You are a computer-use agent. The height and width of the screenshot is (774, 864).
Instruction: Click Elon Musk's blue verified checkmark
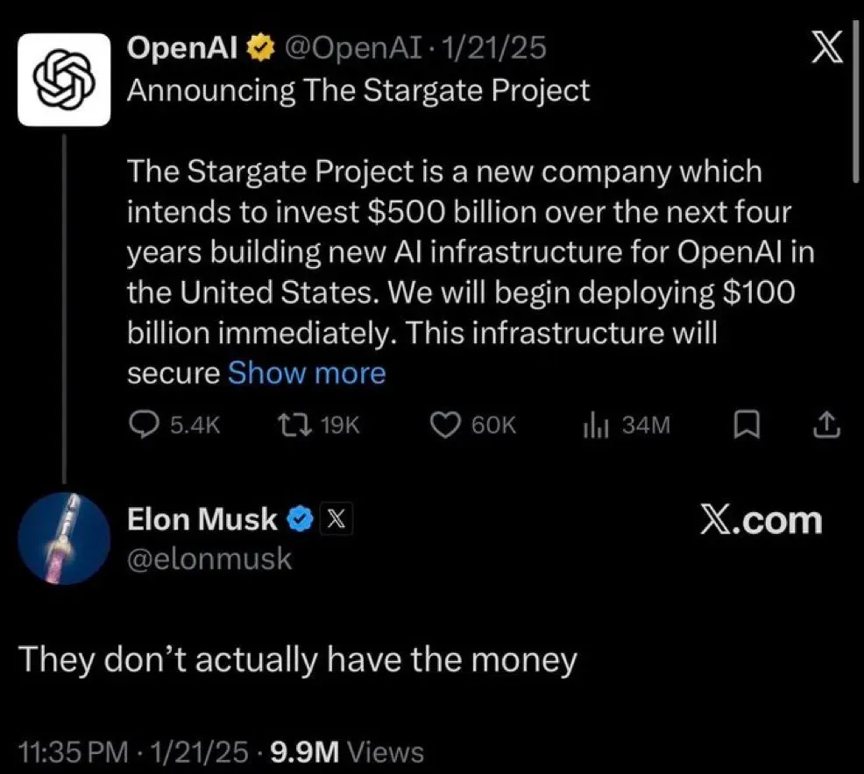(x=301, y=518)
